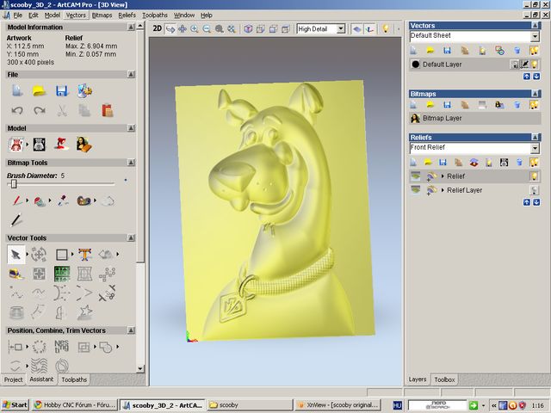Click the rectangle vector creation tool

pos(61,255)
